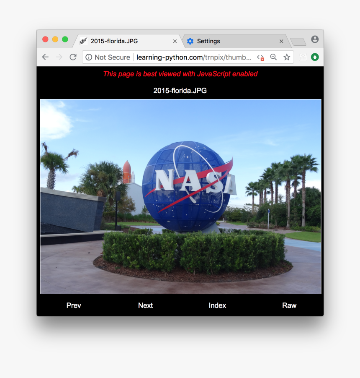Maximize the window with the green button
This screenshot has height=378, width=360.
65,39
